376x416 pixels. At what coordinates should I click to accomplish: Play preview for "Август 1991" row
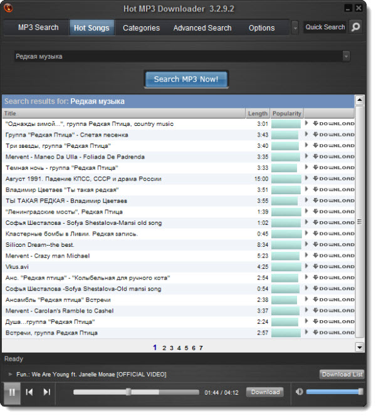click(306, 179)
